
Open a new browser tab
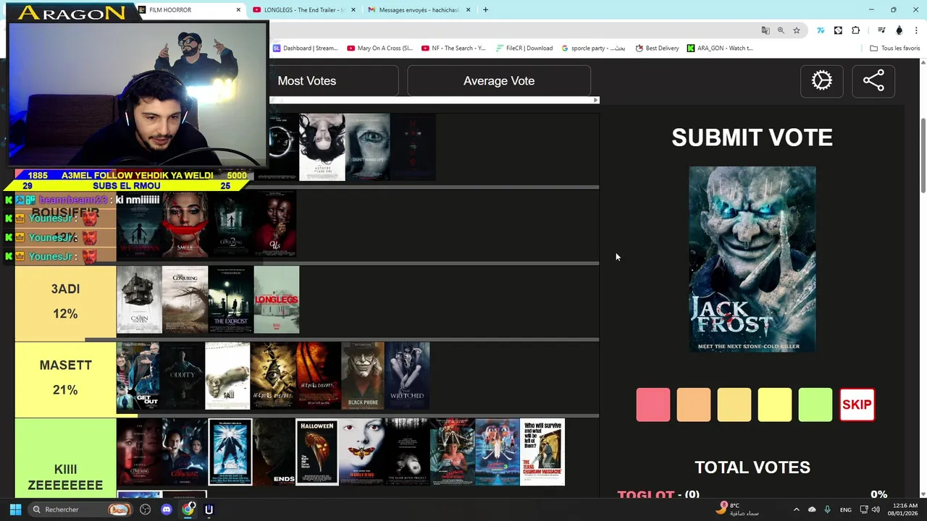point(485,10)
